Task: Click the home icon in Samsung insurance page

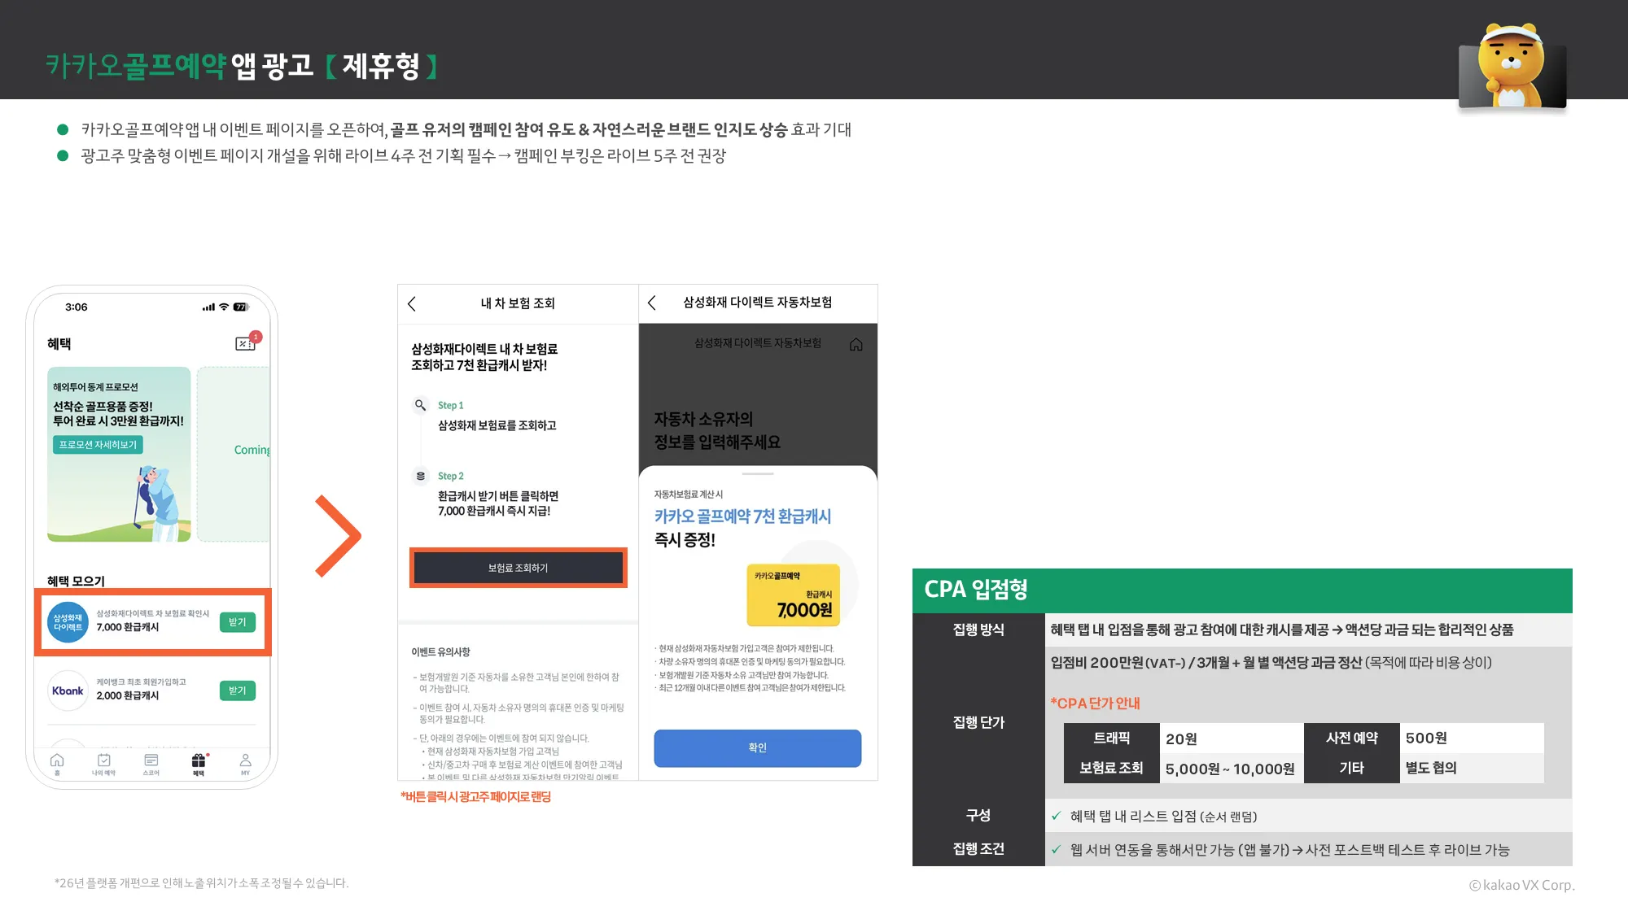Action: 856,345
